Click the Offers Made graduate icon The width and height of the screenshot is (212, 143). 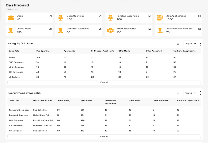[11, 31]
